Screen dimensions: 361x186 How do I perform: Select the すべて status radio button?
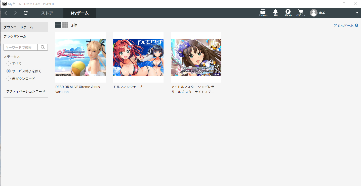[x=9, y=64]
